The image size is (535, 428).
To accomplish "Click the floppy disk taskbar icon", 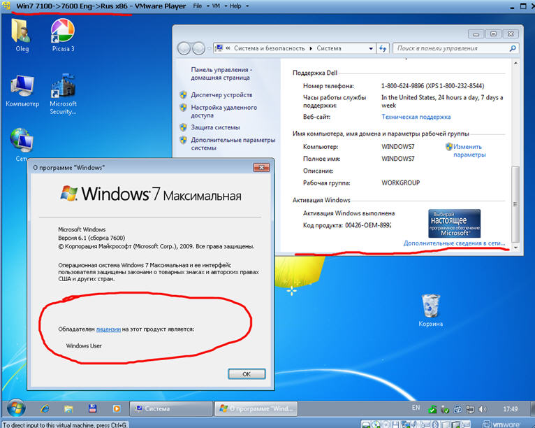I will [92, 408].
